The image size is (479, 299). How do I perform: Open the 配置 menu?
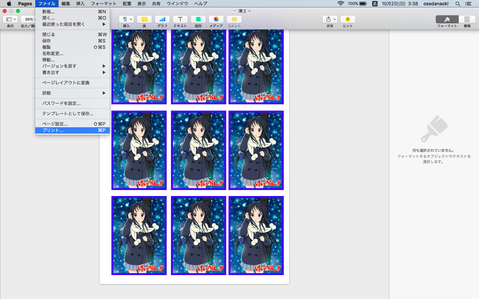click(127, 4)
